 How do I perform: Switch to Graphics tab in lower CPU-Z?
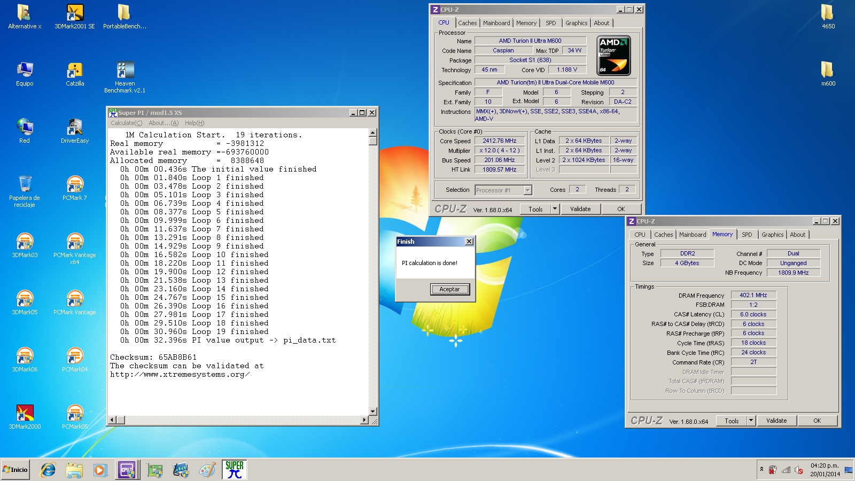coord(772,235)
